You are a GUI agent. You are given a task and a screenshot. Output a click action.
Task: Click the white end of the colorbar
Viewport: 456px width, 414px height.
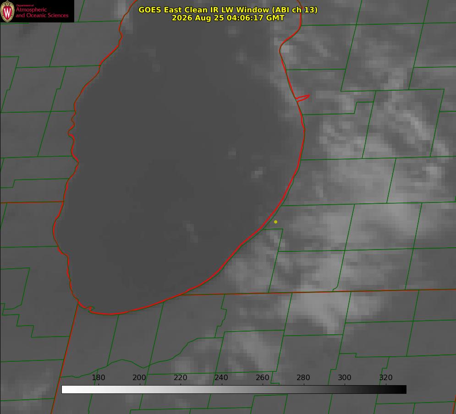(x=66, y=390)
